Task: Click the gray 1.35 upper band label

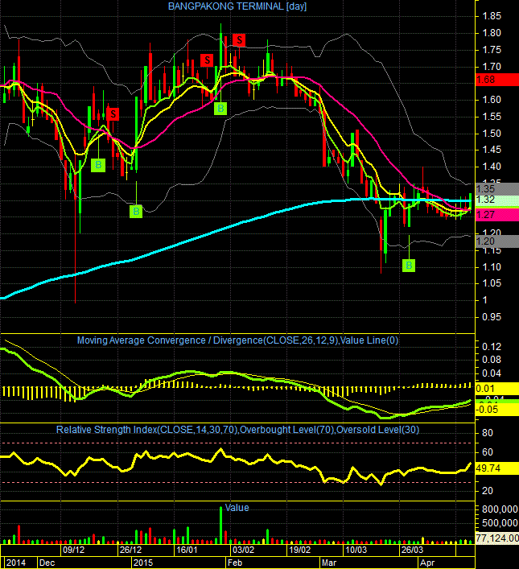Action: 496,188
